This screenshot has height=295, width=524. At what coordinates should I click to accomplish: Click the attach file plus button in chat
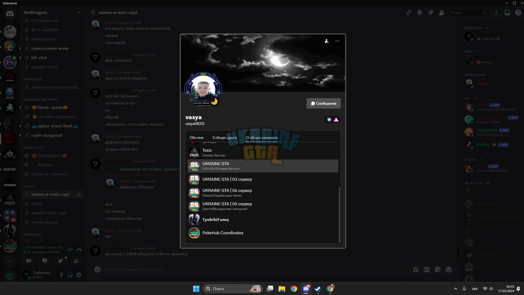[x=97, y=270]
